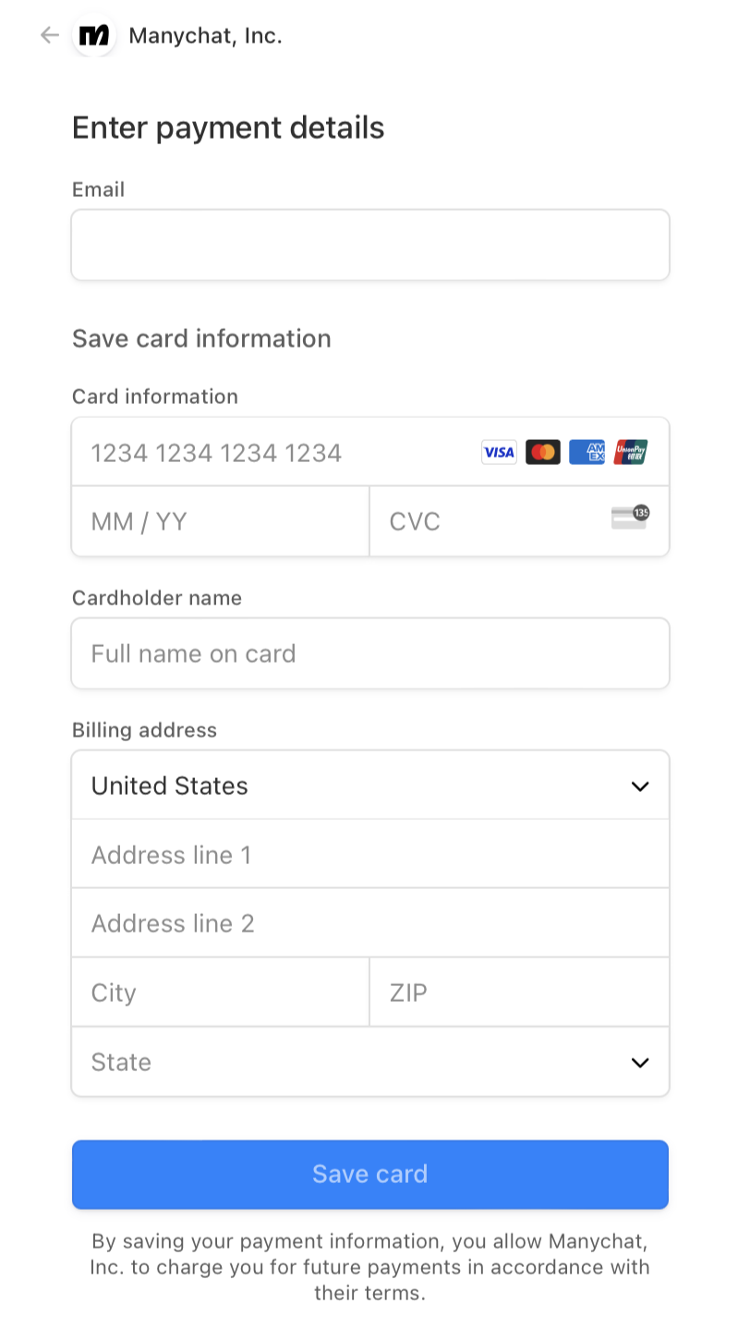Click the Email input field
The width and height of the screenshot is (750, 1340).
click(x=369, y=244)
